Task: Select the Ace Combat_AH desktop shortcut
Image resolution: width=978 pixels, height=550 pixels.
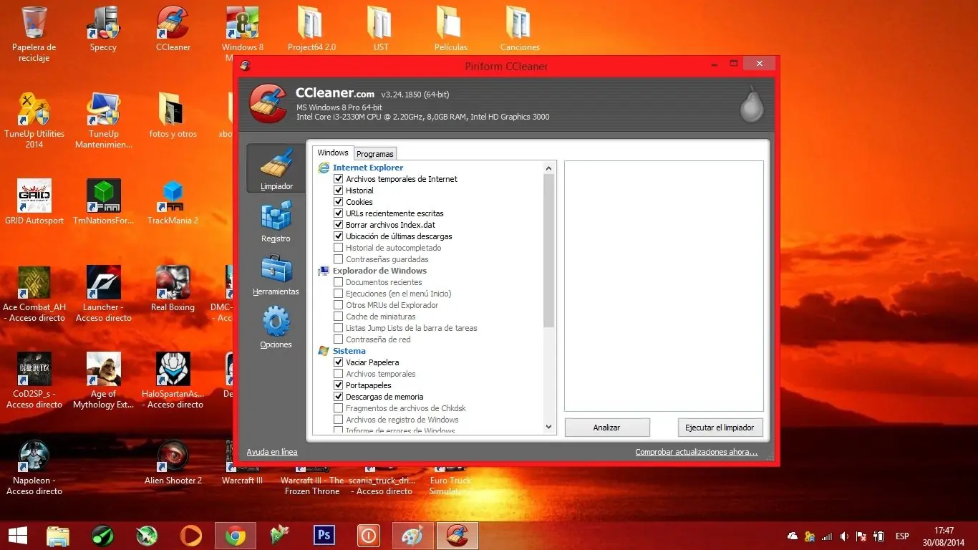Action: (34, 294)
